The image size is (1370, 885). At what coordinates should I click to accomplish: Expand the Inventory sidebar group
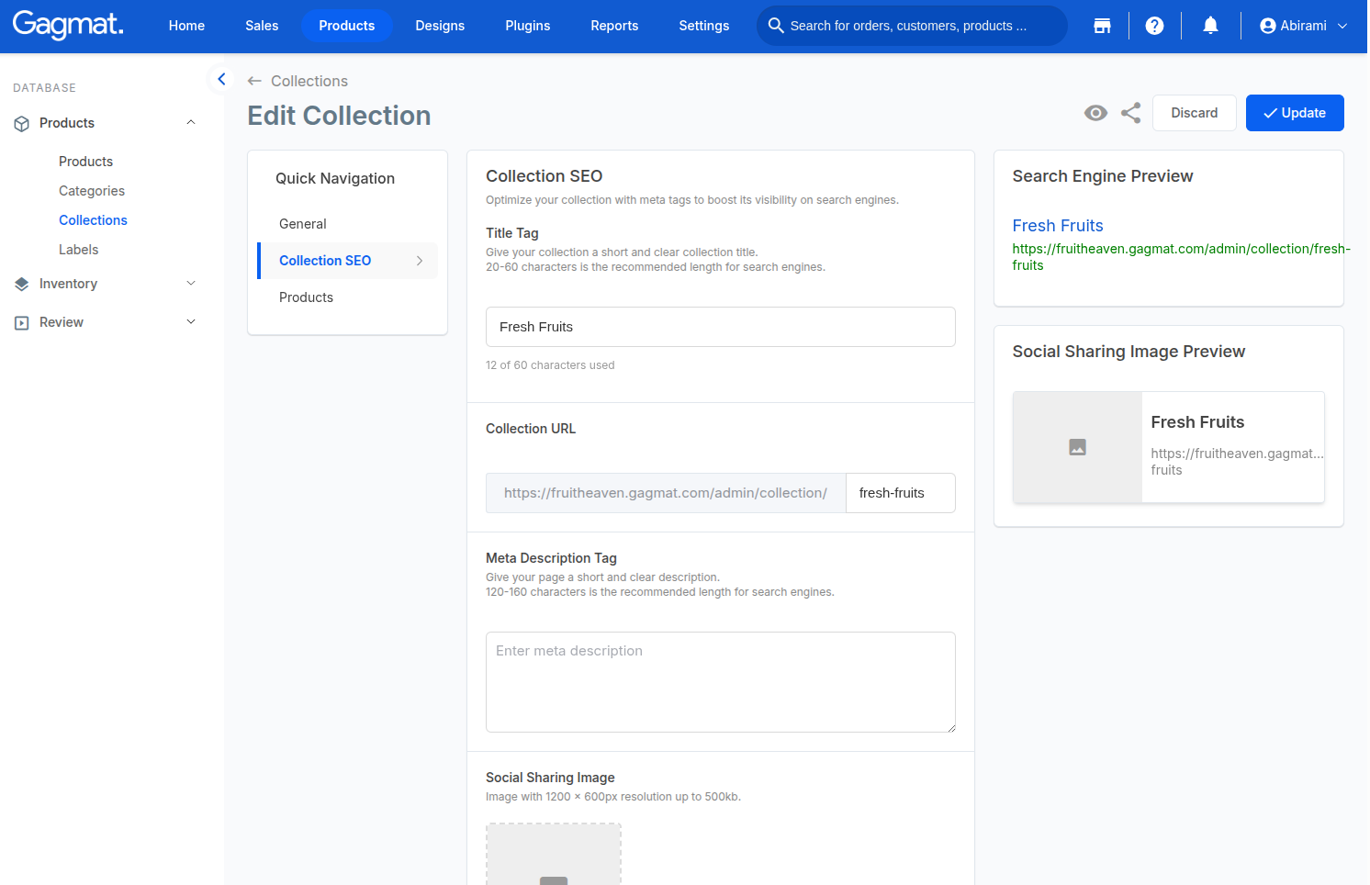click(191, 284)
